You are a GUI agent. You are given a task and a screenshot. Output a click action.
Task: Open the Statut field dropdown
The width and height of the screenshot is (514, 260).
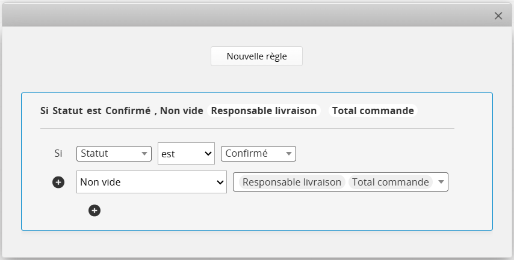click(x=113, y=154)
